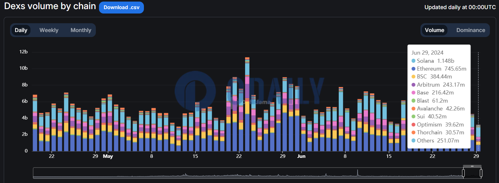Click the Thorchain color dot in tooltip
499x183 pixels.
pos(414,132)
